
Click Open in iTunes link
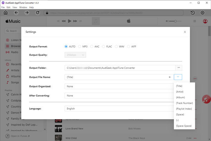[17, 136]
